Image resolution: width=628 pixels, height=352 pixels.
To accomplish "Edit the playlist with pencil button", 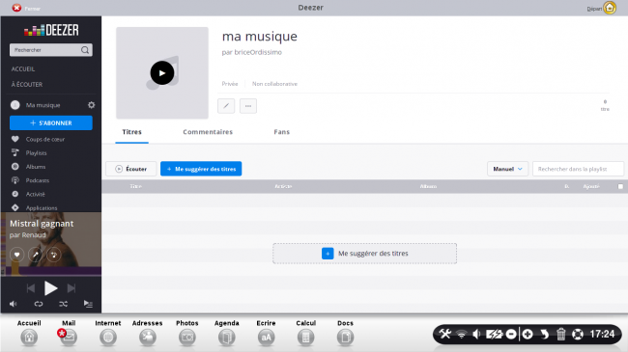I will 226,106.
